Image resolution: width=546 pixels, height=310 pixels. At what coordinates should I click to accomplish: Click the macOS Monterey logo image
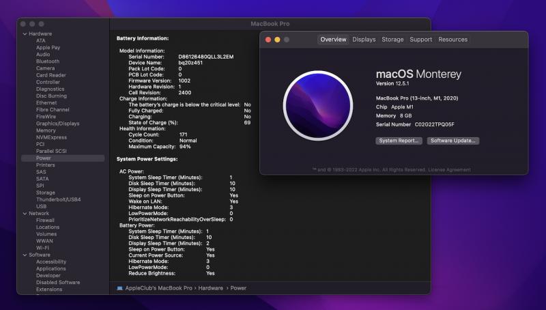click(x=318, y=106)
